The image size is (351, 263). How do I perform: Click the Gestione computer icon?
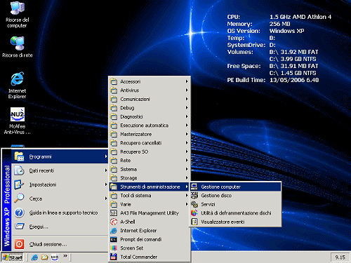click(x=194, y=187)
